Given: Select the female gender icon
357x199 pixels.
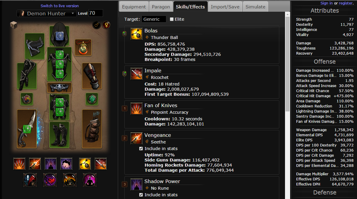Looking at the screenshot, I should point(106,25).
